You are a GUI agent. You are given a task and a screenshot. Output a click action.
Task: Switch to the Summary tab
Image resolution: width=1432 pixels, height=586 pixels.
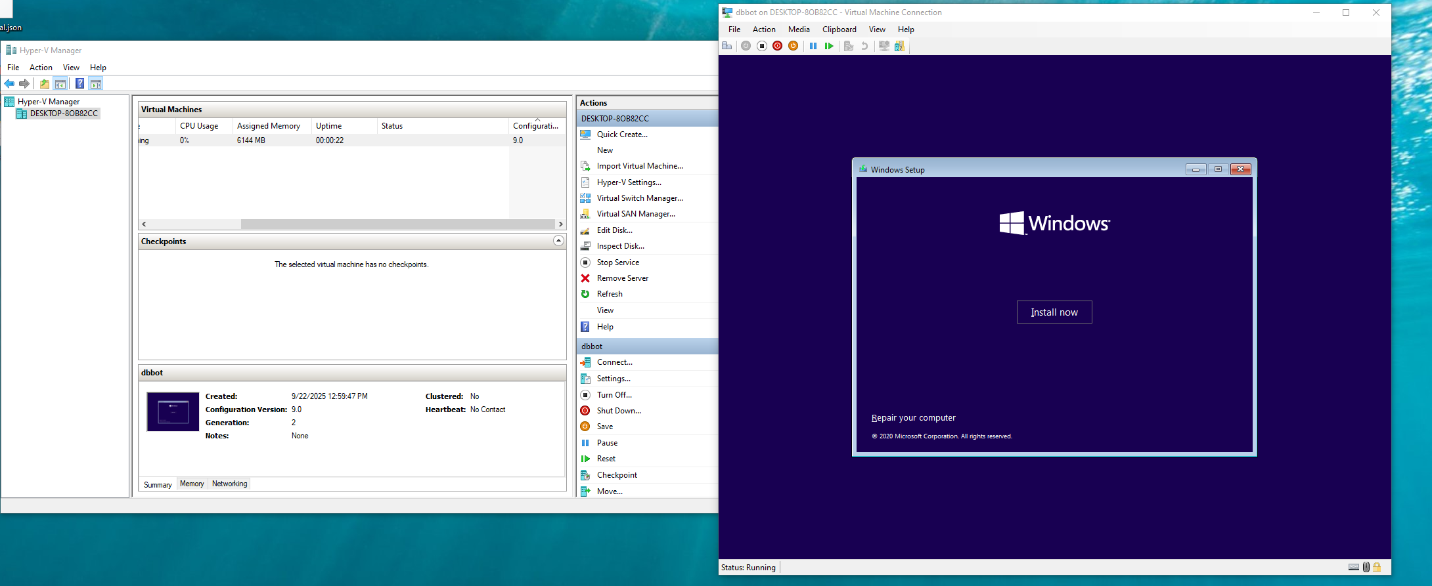pyautogui.click(x=158, y=484)
